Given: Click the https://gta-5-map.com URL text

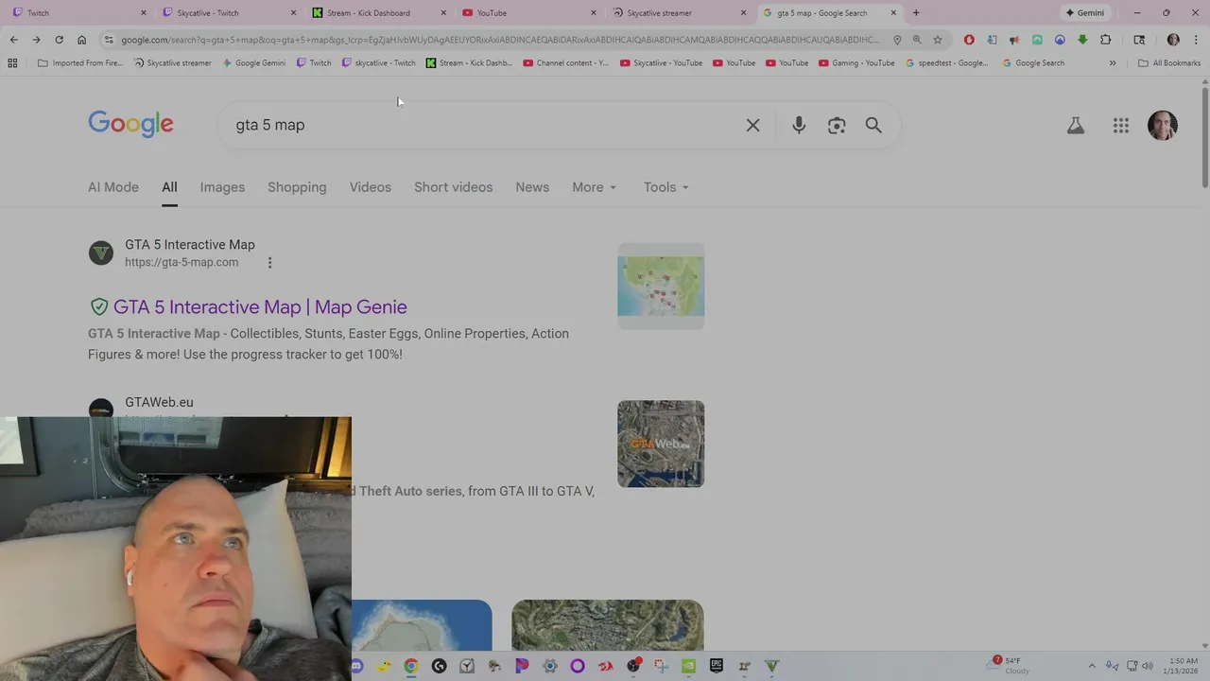Looking at the screenshot, I should [x=181, y=262].
